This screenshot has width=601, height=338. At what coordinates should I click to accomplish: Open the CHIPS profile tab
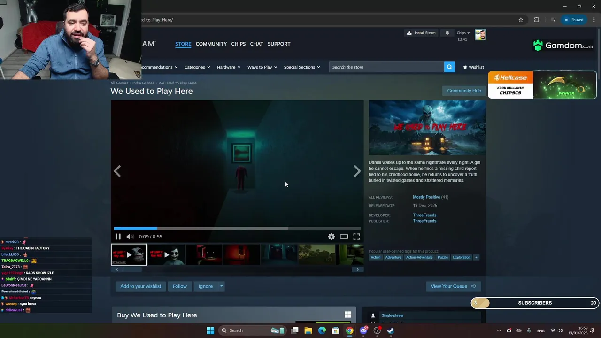(239, 44)
